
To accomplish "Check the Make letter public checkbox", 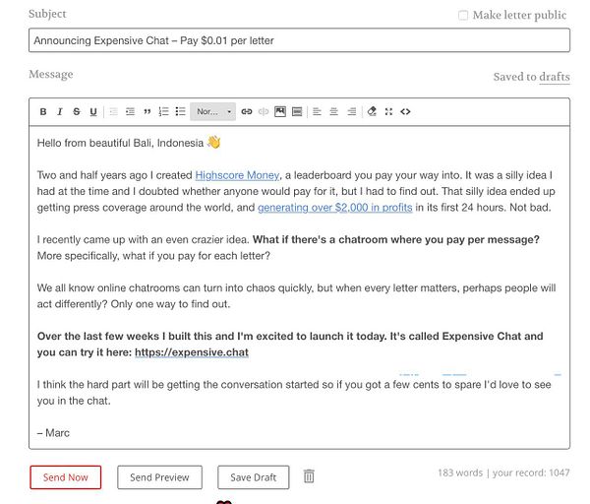I will point(463,15).
